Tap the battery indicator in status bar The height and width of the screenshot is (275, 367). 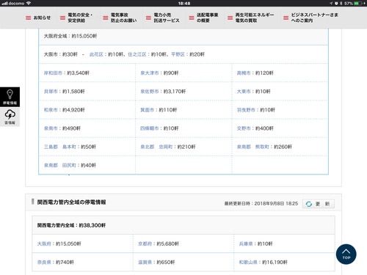[x=357, y=3]
